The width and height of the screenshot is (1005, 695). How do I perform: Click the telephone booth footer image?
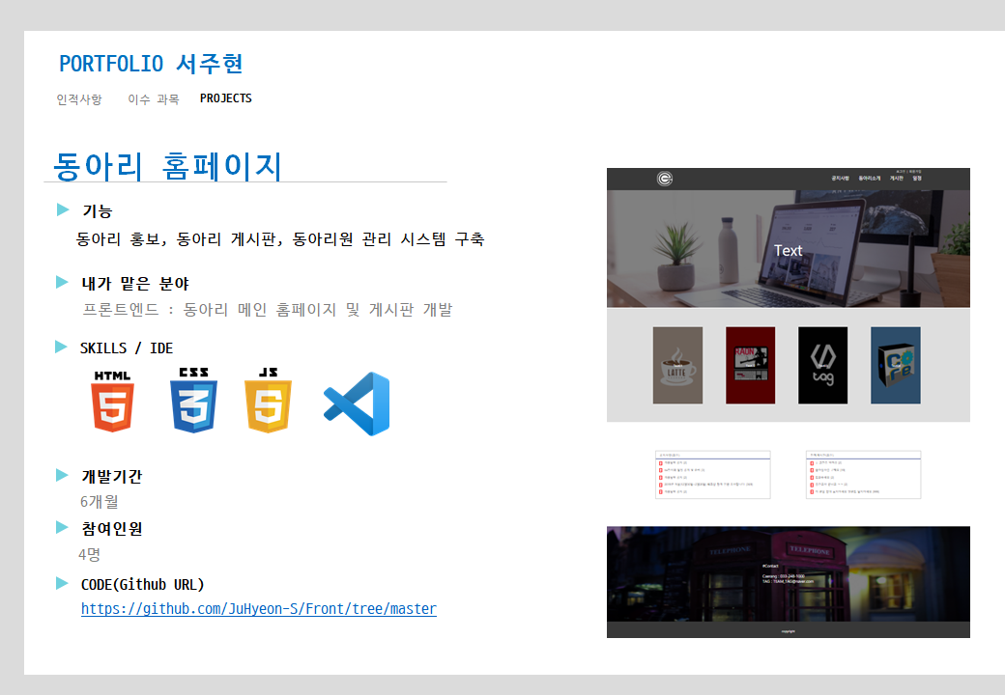tap(789, 574)
